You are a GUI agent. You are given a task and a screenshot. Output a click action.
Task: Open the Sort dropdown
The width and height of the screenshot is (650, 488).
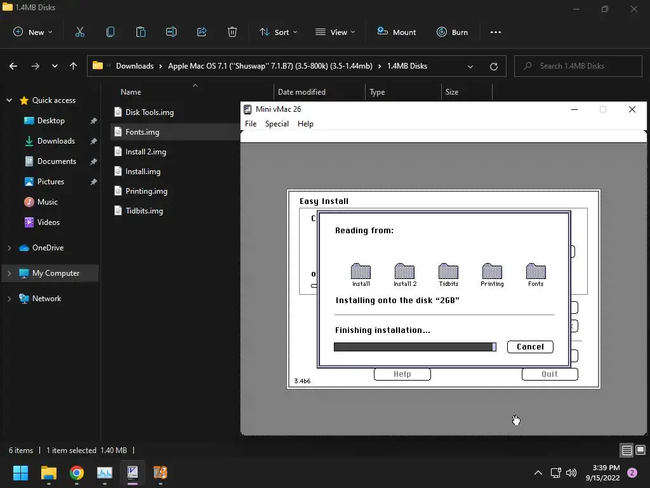(278, 32)
